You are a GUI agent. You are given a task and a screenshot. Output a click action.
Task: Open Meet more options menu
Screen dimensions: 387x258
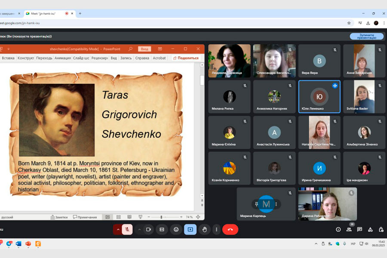coord(216,230)
